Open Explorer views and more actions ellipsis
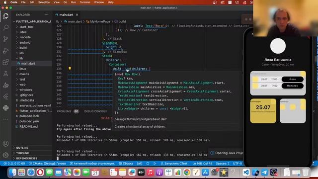318x179 pixels. pyautogui.click(x=46, y=15)
